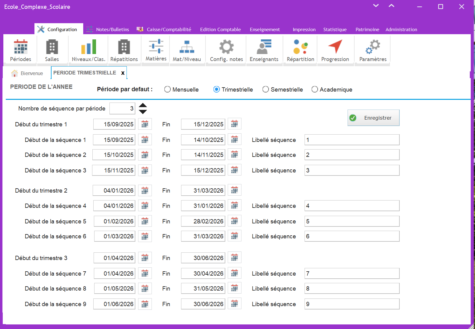
Task: Click the Niveaux/Clas. bar chart icon
Action: pyautogui.click(x=88, y=47)
